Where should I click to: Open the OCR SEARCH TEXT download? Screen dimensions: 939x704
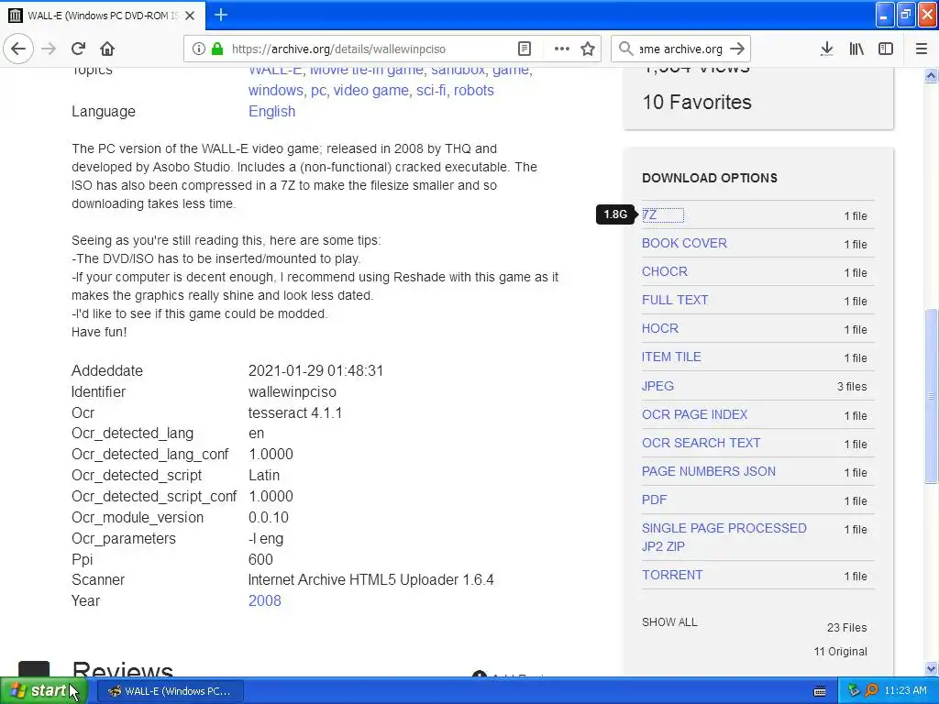[701, 443]
